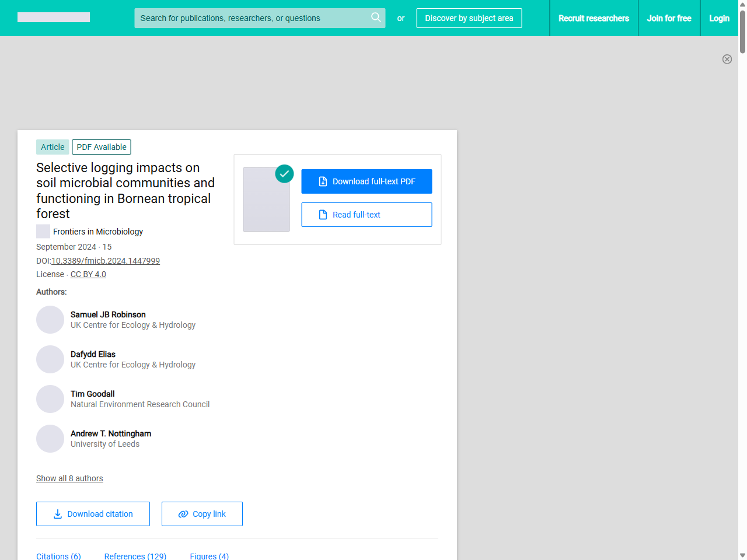Open the References (129) tab
Image resolution: width=747 pixels, height=560 pixels.
coord(135,556)
